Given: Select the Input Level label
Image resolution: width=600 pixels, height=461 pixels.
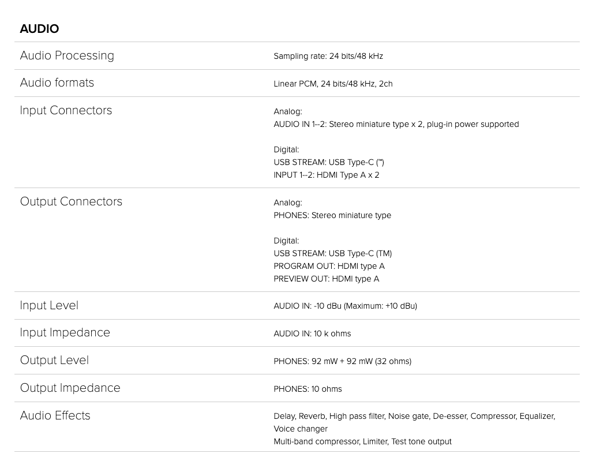Looking at the screenshot, I should click(49, 305).
